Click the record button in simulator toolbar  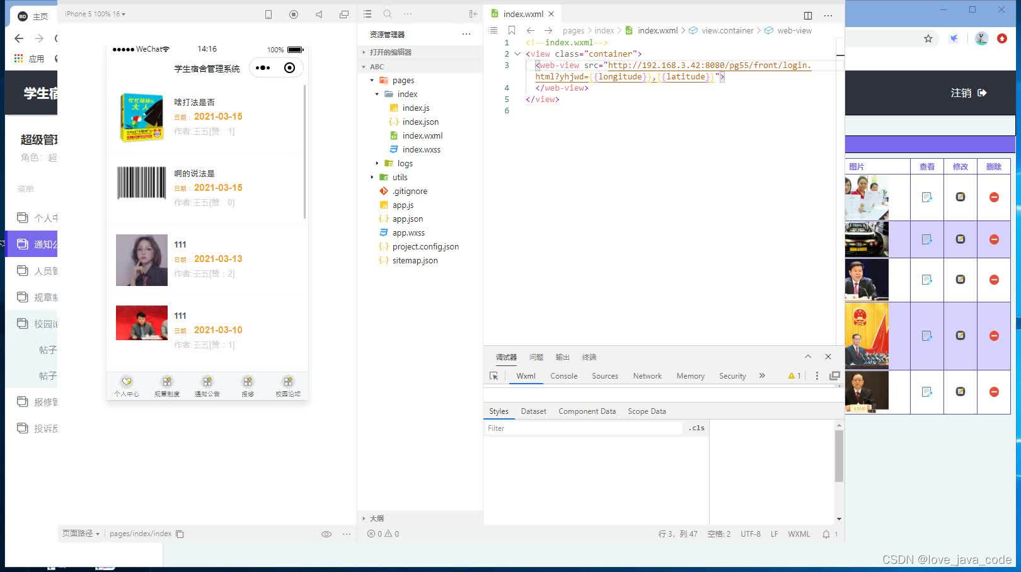(294, 14)
